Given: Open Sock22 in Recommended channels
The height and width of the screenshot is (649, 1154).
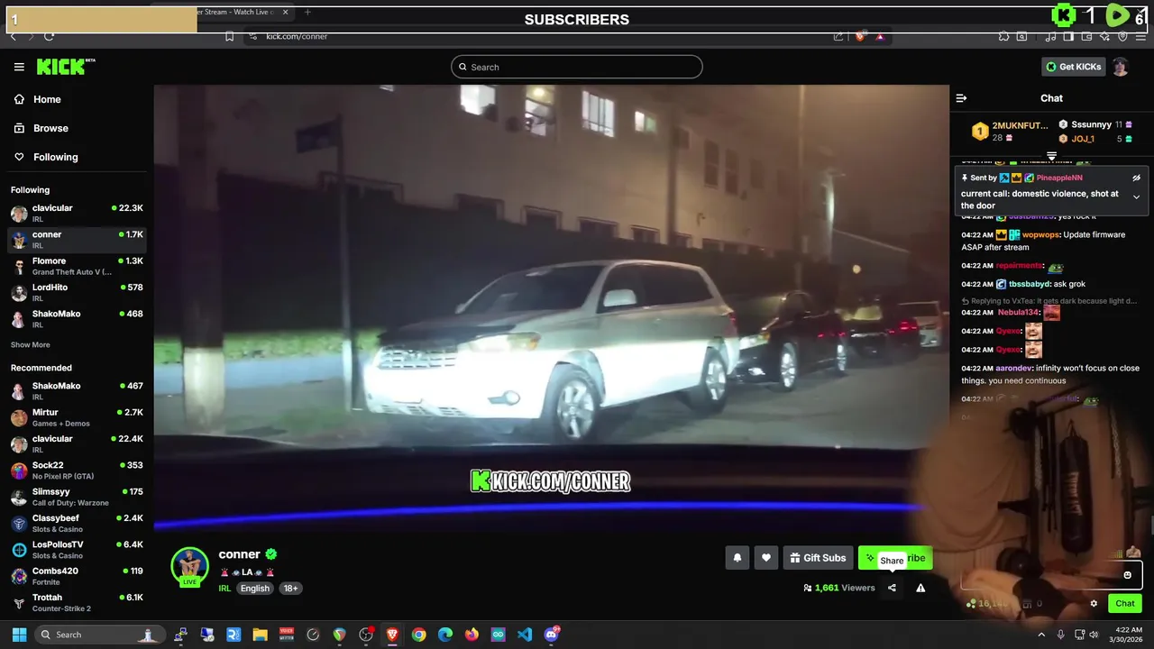Looking at the screenshot, I should point(77,471).
